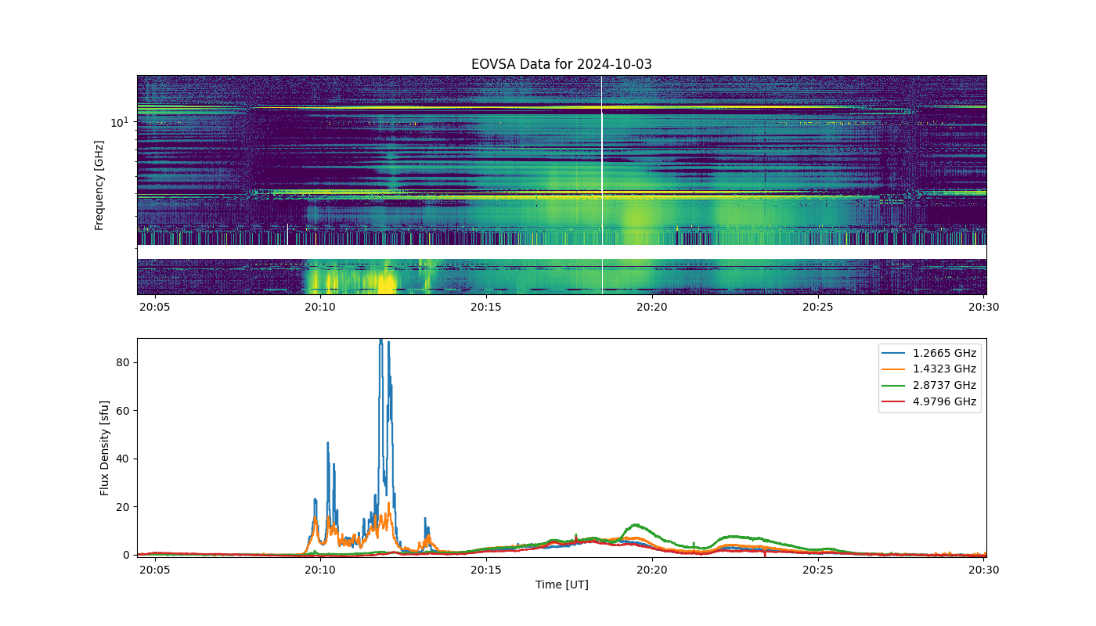Viewport: 1096px width, 626px height.
Task: Click the 80 tick on flux axis
Action: (122, 362)
